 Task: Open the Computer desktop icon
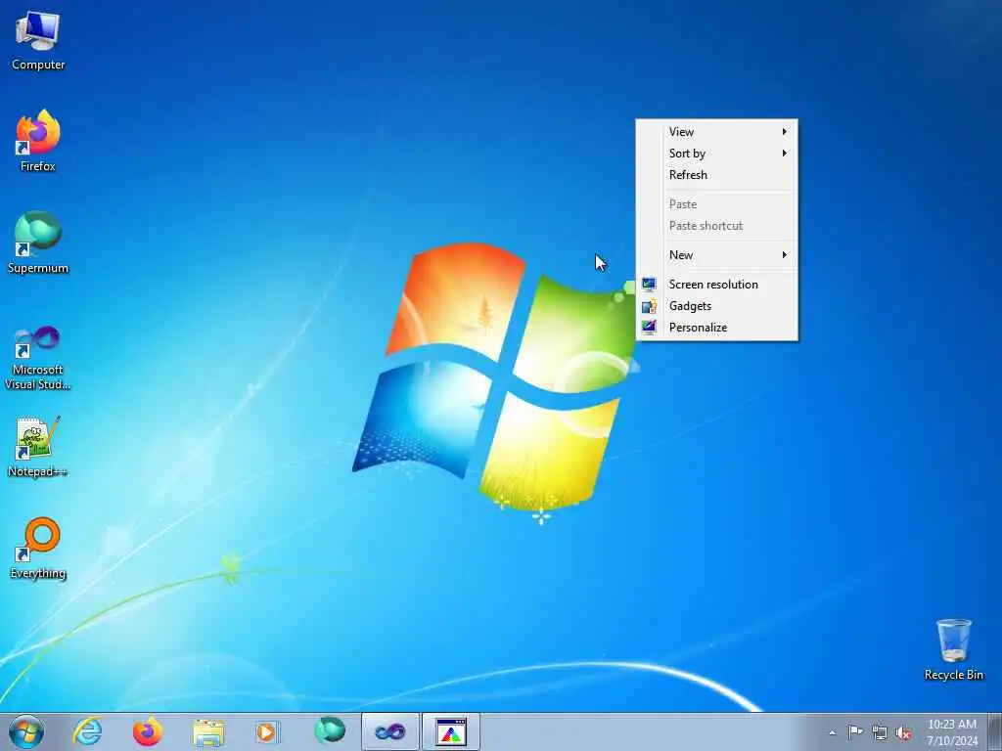[38, 41]
